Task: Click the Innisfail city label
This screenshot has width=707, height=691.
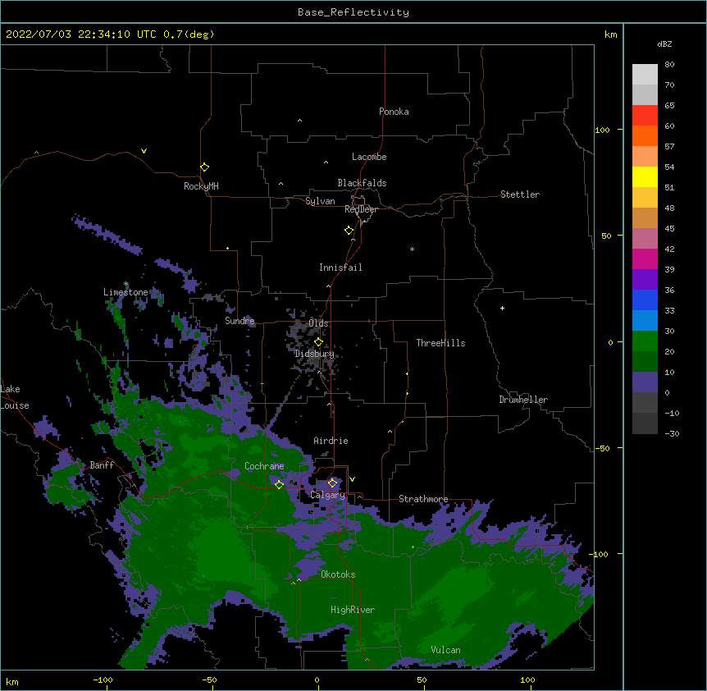Action: (x=340, y=268)
